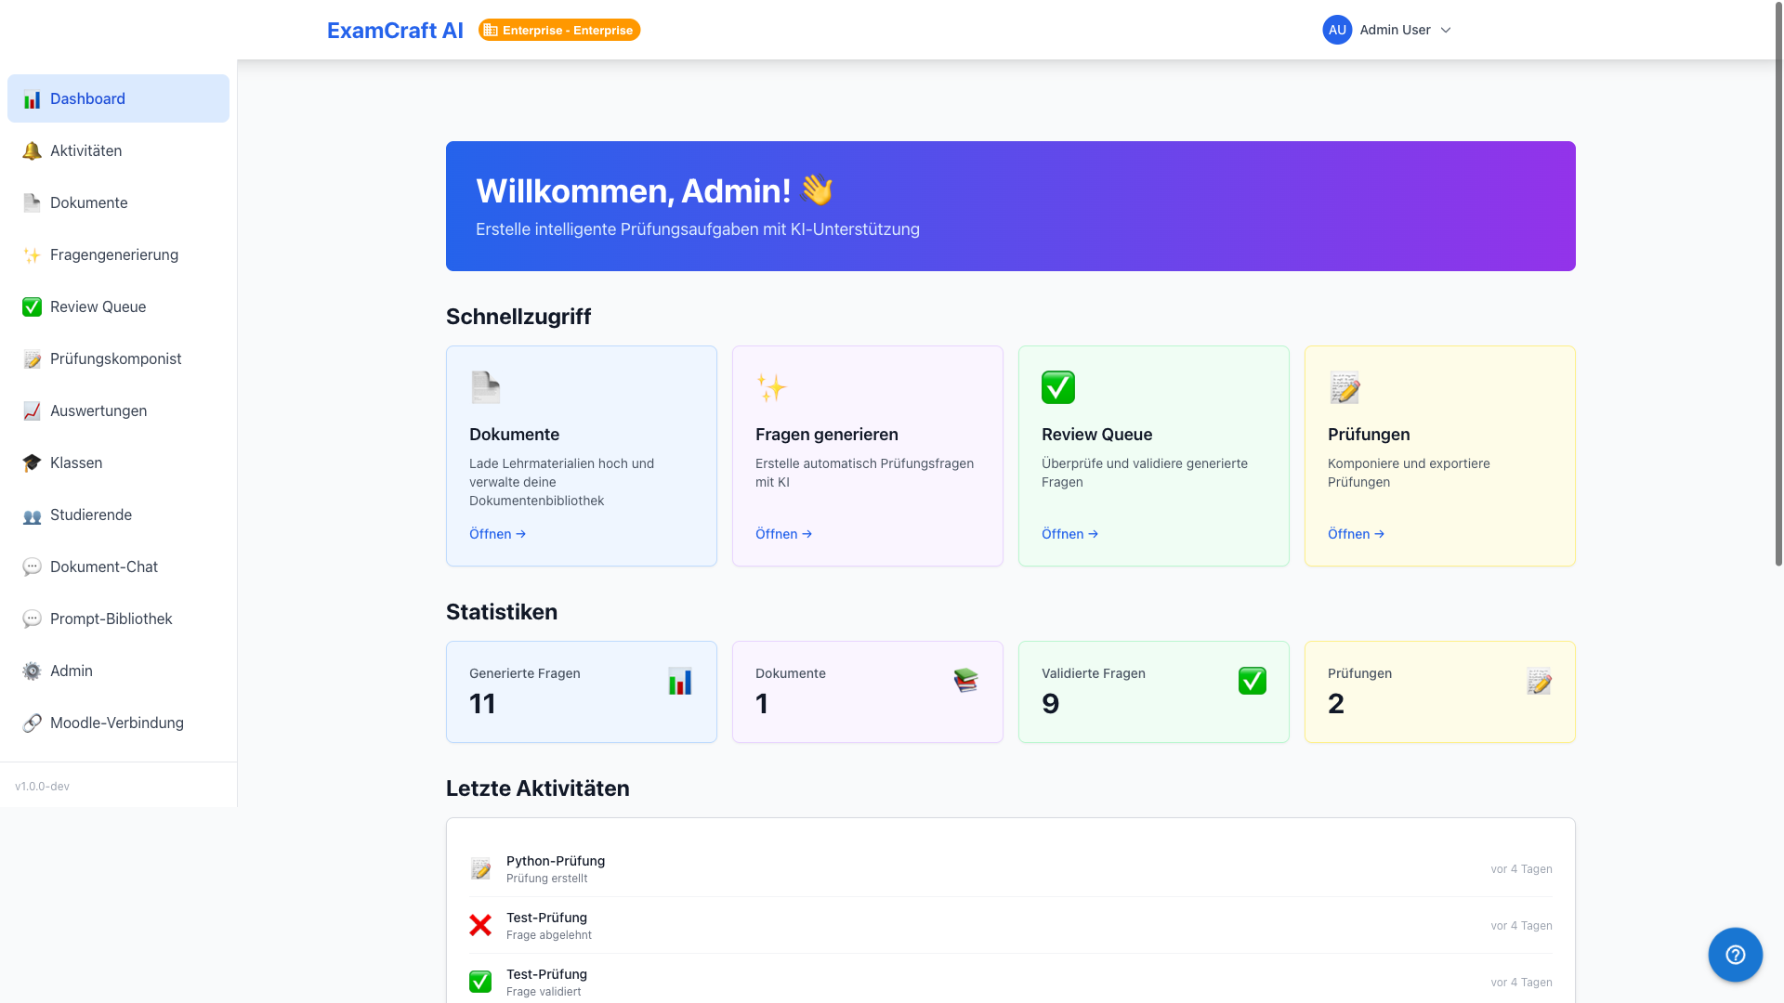Click the Review Queue checkmark icon in sidebar
The width and height of the screenshot is (1784, 1003).
tap(32, 307)
